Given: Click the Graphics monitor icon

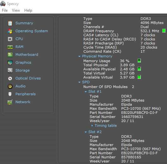Looking at the screenshot, I should [x=10, y=62].
